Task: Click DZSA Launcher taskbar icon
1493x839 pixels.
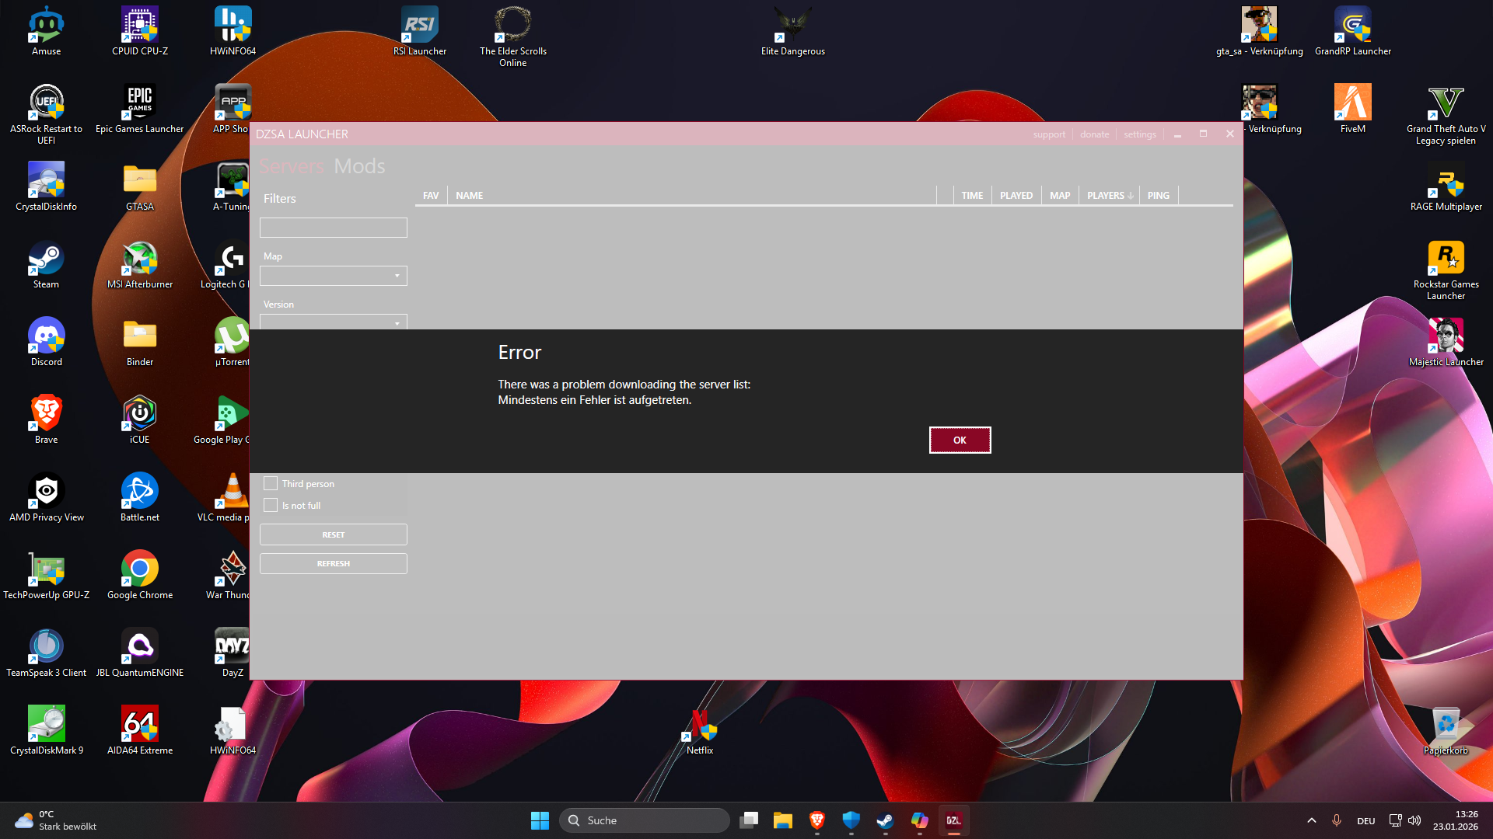Action: 953,820
